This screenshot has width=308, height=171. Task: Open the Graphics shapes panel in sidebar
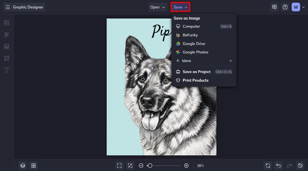click(7, 58)
